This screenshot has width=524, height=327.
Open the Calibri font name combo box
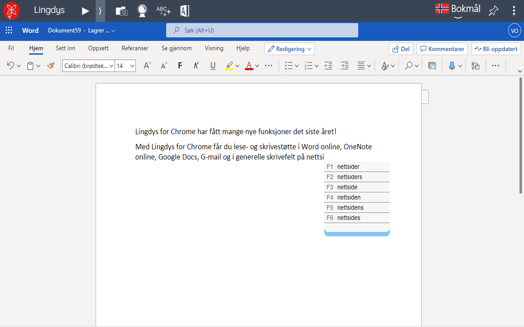[88, 66]
